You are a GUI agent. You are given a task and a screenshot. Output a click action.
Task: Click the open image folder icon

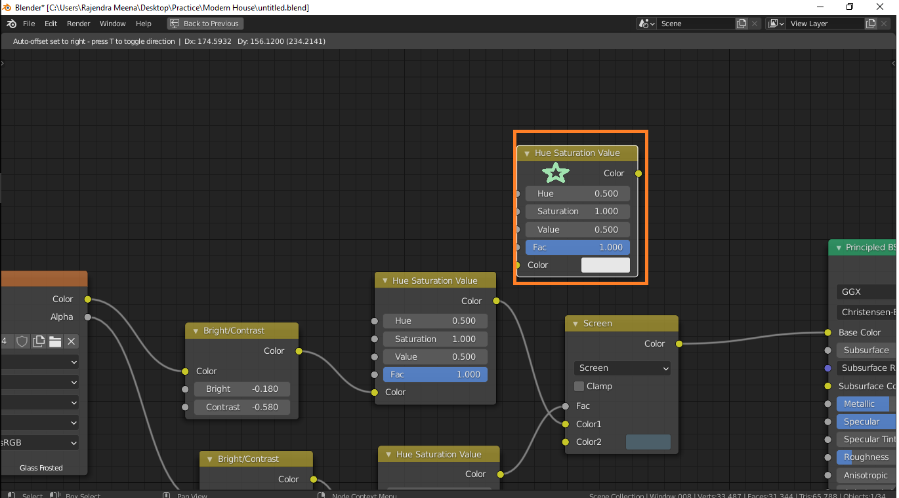point(55,341)
